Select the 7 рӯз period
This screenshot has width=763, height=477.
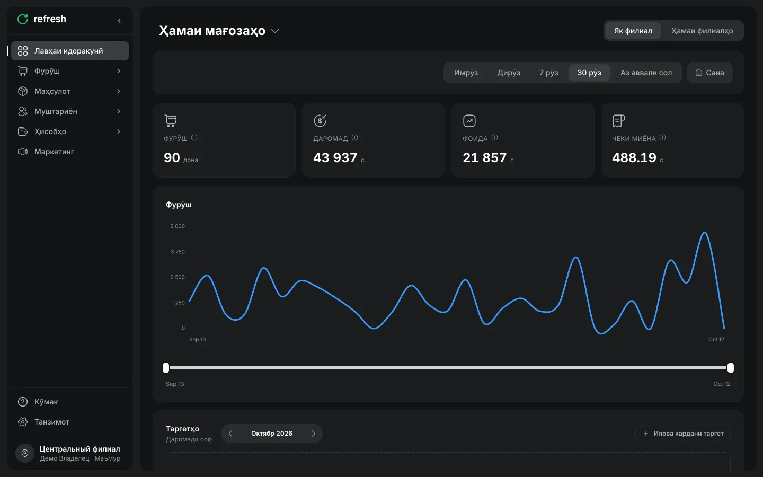point(549,73)
